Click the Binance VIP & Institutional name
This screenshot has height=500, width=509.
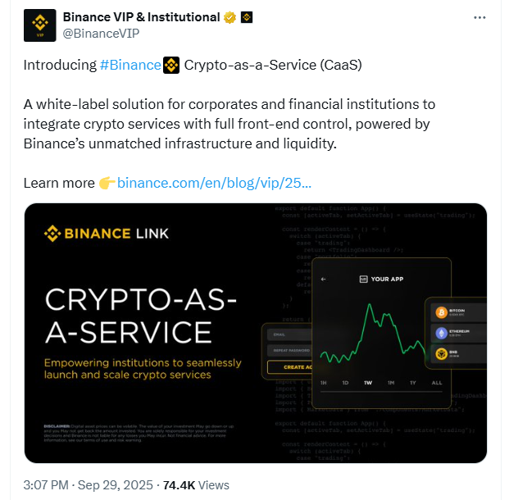coord(141,17)
